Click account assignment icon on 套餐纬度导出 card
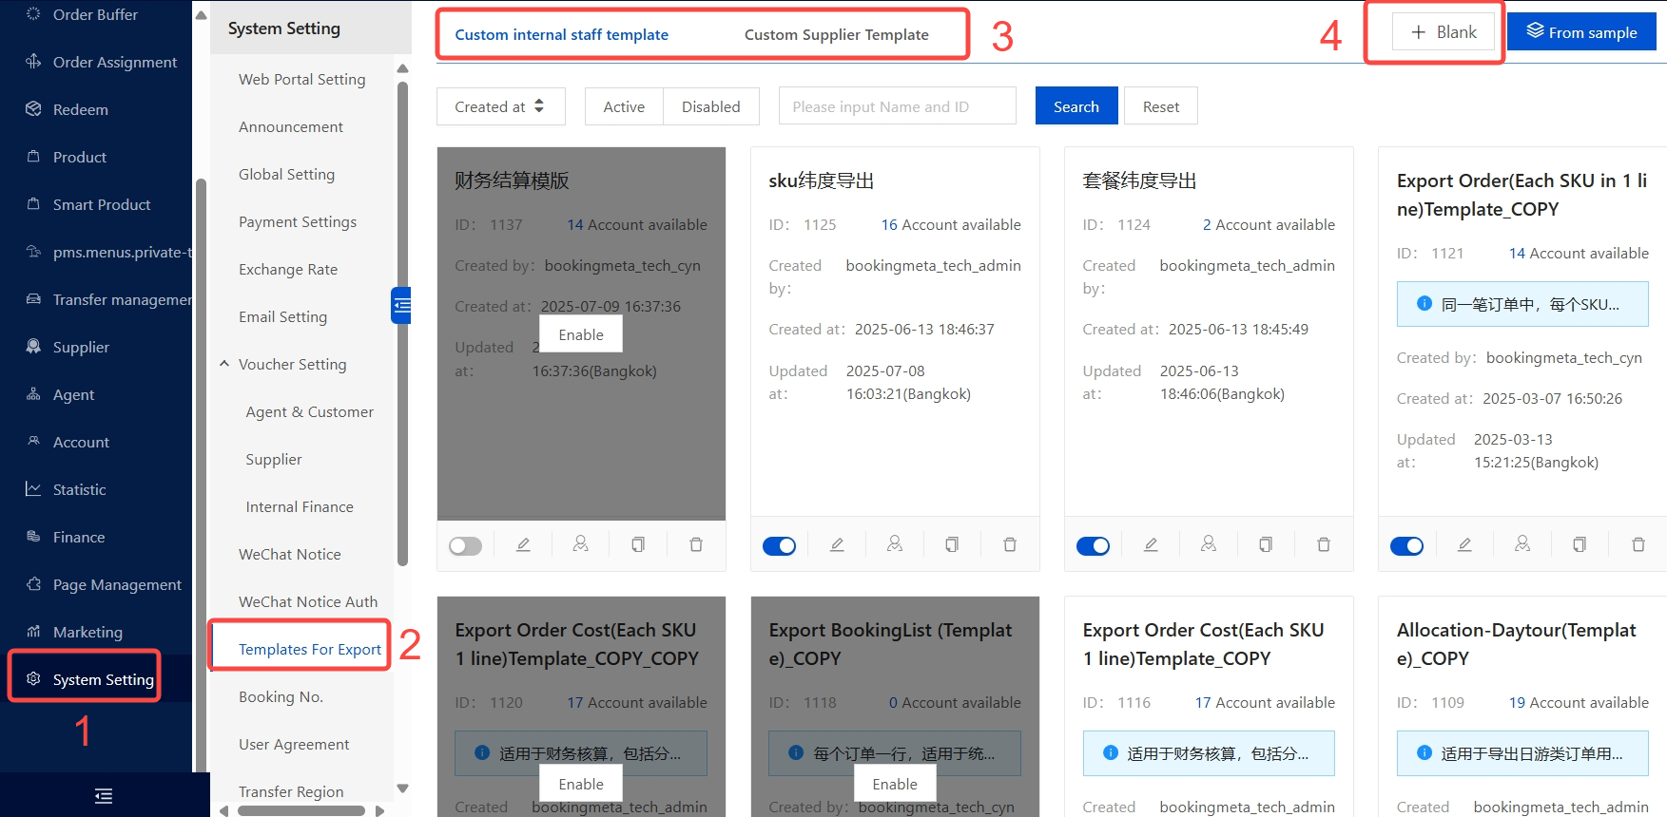The height and width of the screenshot is (817, 1667). tap(1208, 544)
